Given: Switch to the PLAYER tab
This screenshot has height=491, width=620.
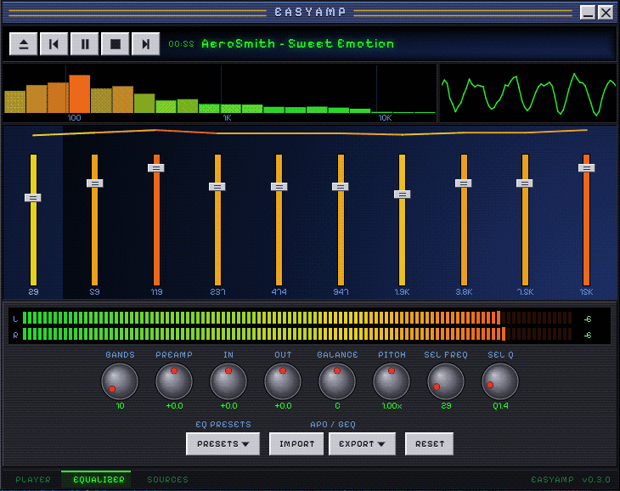Looking at the screenshot, I should click(x=33, y=480).
